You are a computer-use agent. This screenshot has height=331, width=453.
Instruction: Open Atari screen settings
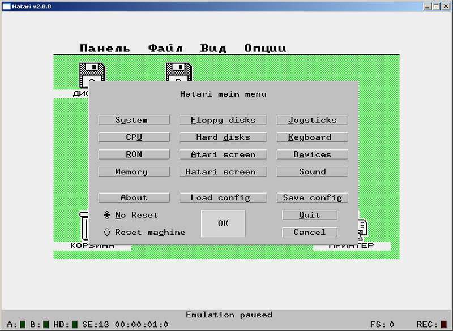click(223, 154)
